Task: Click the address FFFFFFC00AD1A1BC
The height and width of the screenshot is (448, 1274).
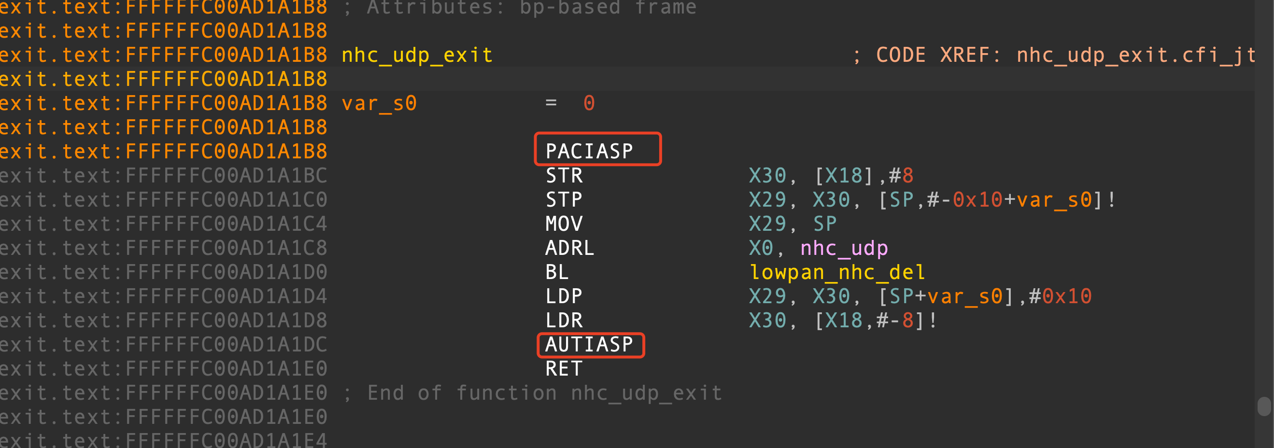Action: click(226, 176)
